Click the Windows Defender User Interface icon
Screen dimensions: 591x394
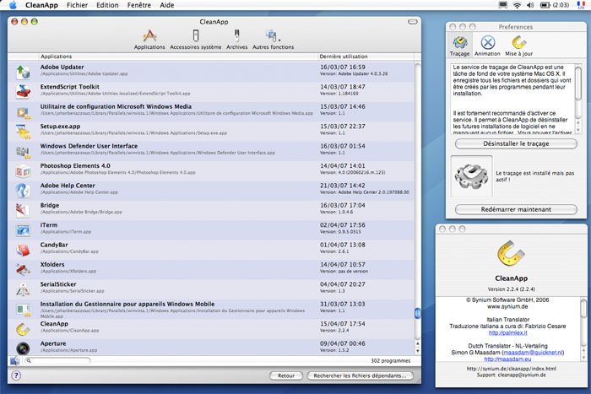23,151
